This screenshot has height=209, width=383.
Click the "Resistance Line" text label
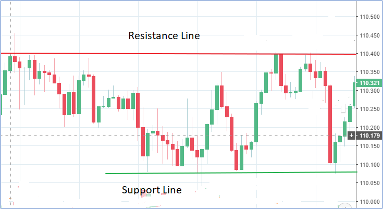(164, 36)
